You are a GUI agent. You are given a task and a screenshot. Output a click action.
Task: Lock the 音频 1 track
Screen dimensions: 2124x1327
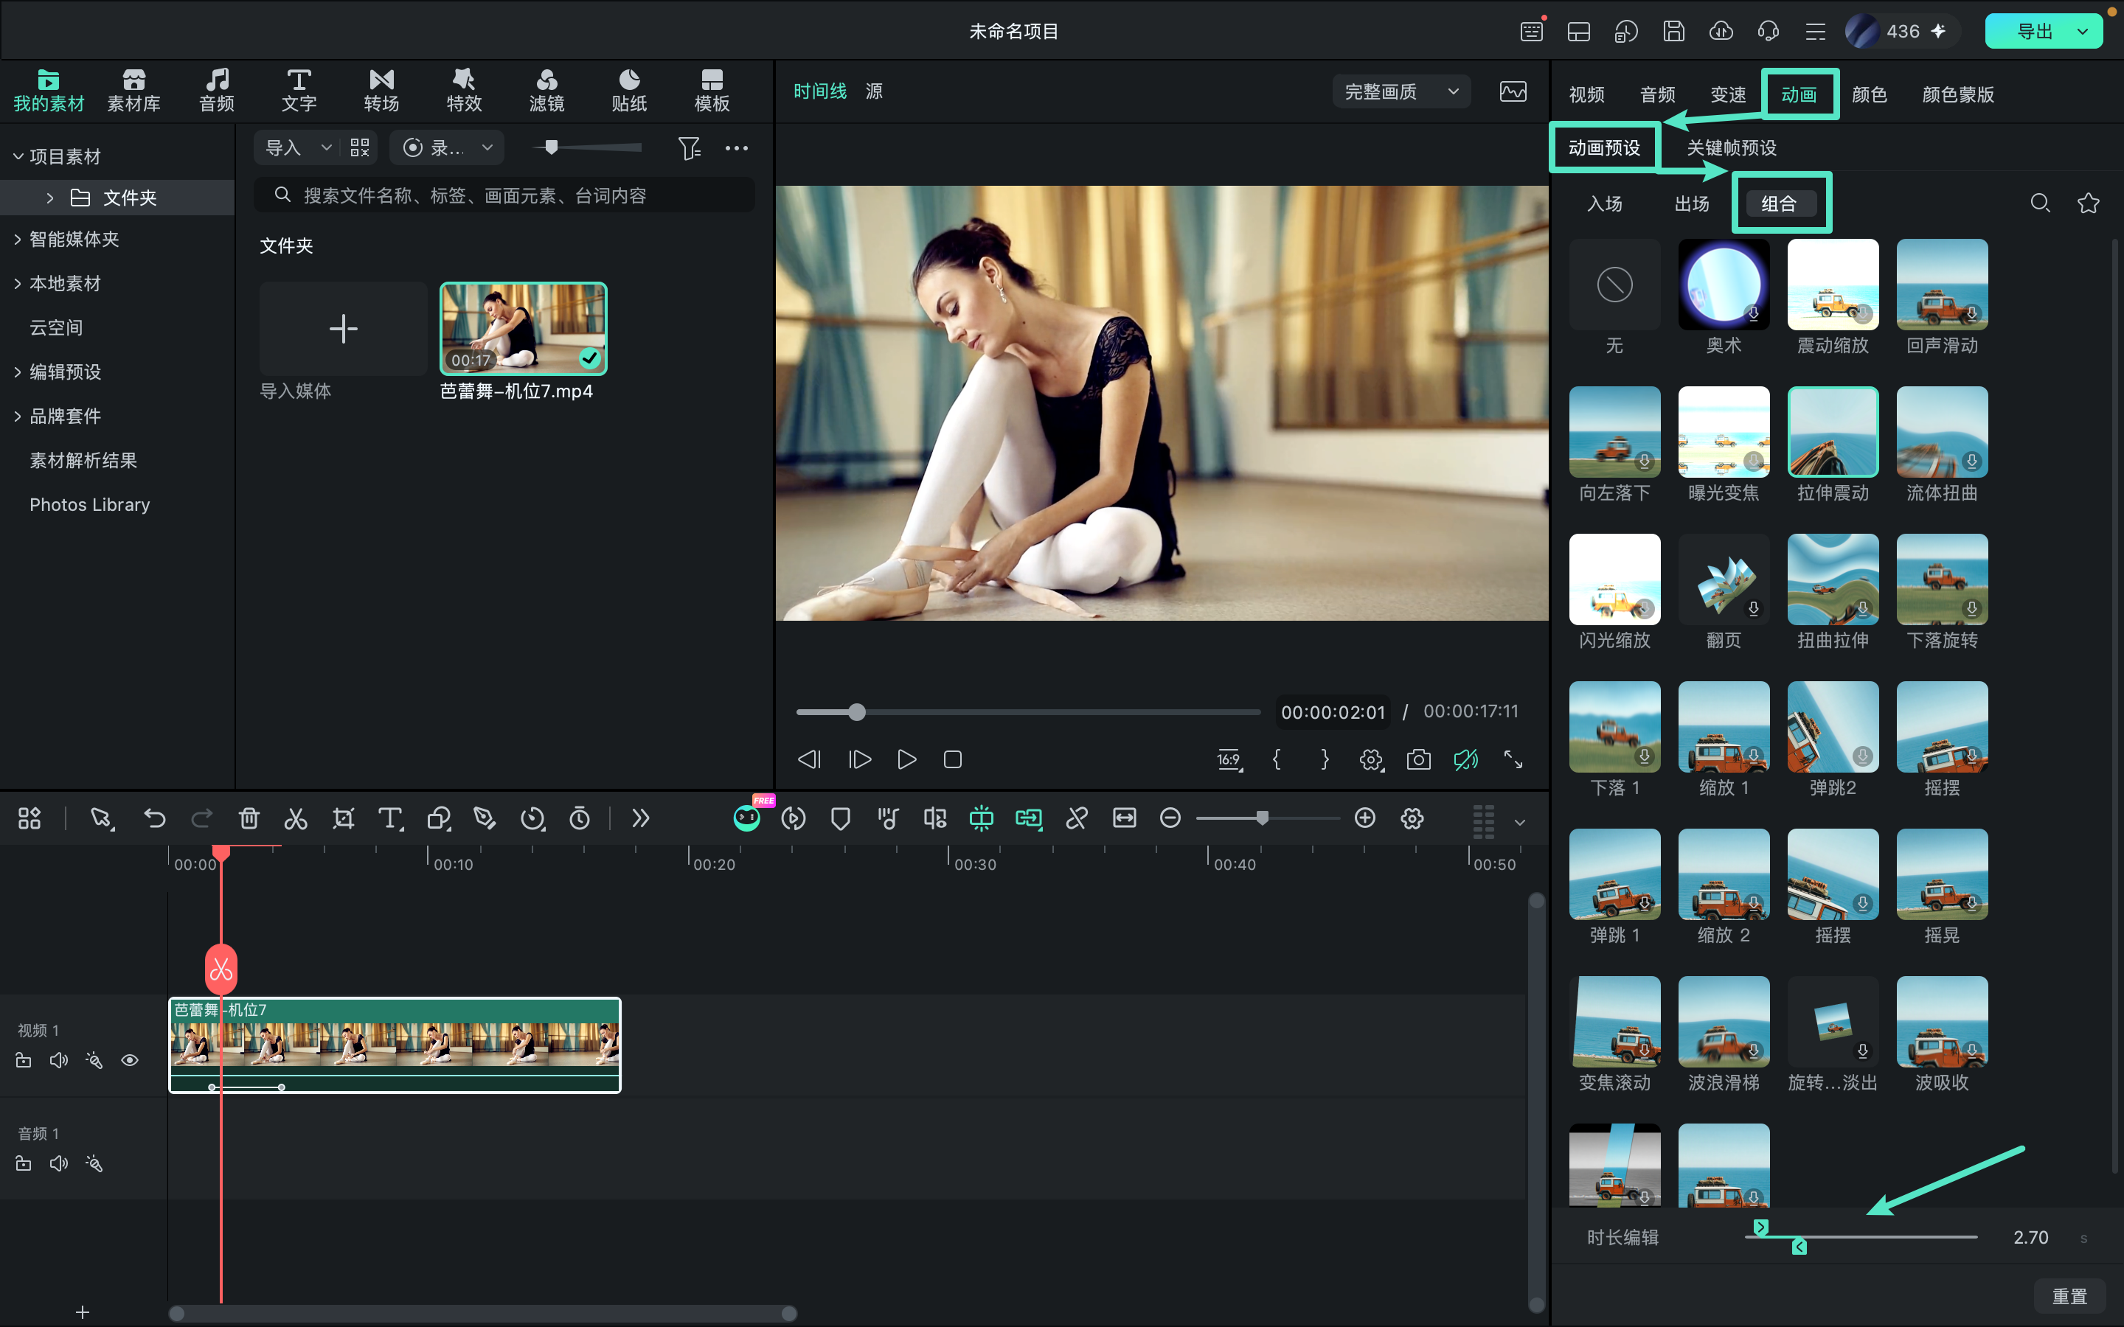click(x=24, y=1164)
